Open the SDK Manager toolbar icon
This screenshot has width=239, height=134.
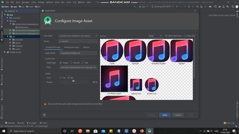[x=227, y=7]
